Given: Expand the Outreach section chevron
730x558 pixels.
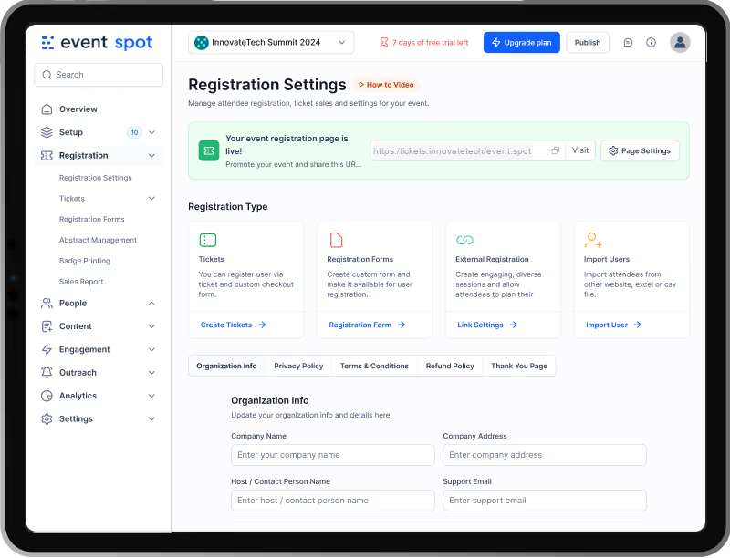Looking at the screenshot, I should point(151,373).
